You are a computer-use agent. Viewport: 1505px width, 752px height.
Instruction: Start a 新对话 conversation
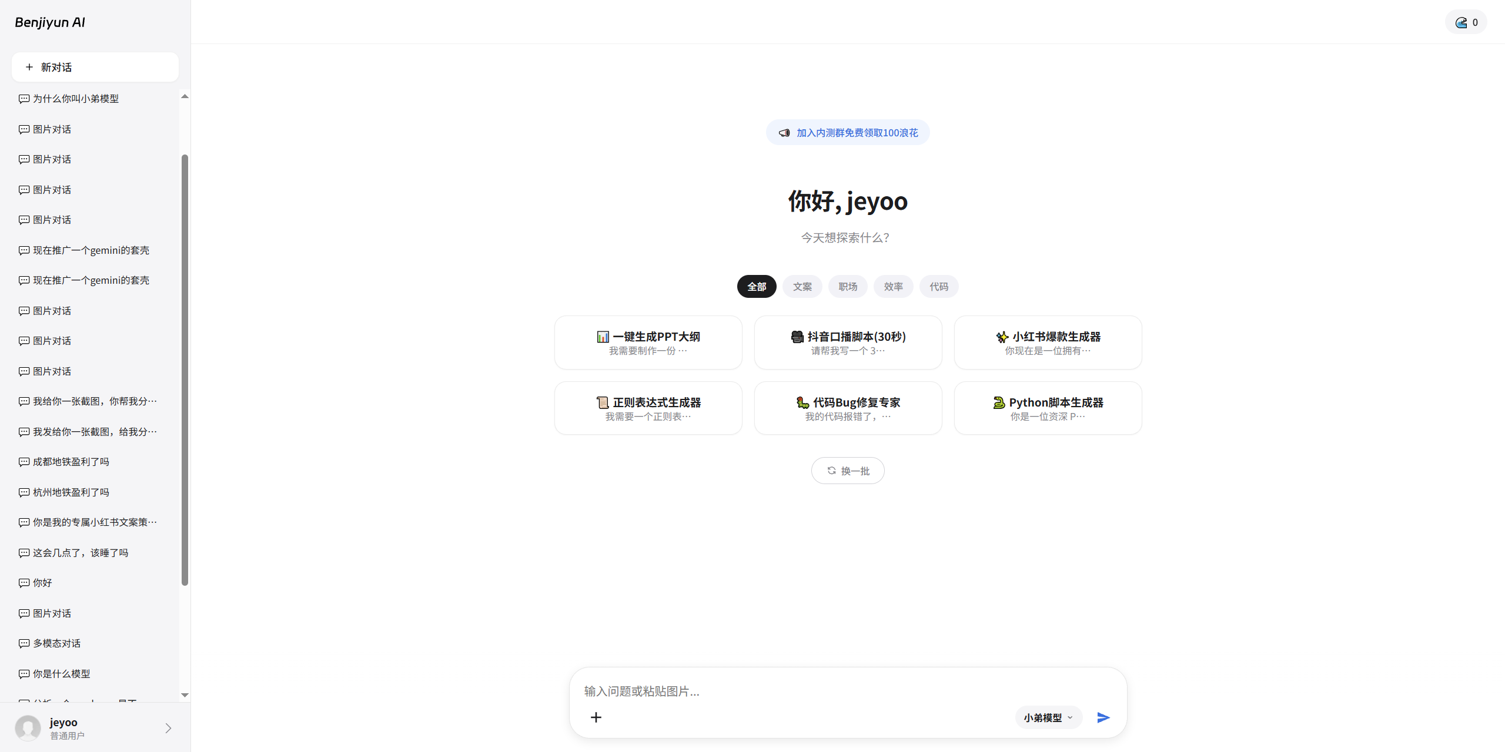[95, 66]
